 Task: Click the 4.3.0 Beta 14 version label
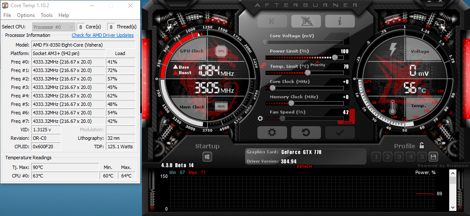(x=177, y=165)
